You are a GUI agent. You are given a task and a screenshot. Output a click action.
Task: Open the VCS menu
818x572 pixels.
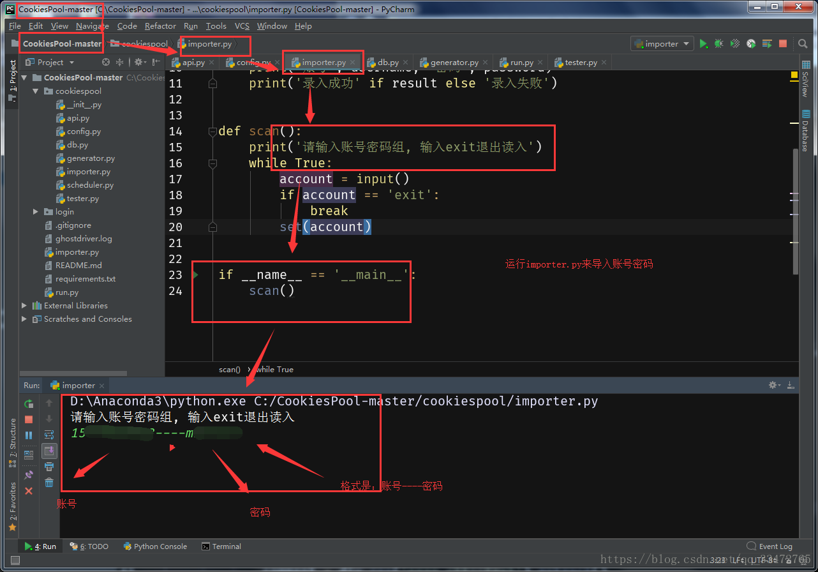tap(242, 26)
